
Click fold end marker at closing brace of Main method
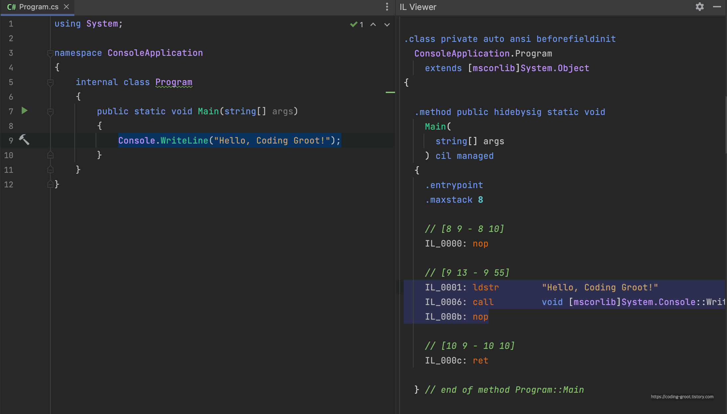[x=50, y=155]
